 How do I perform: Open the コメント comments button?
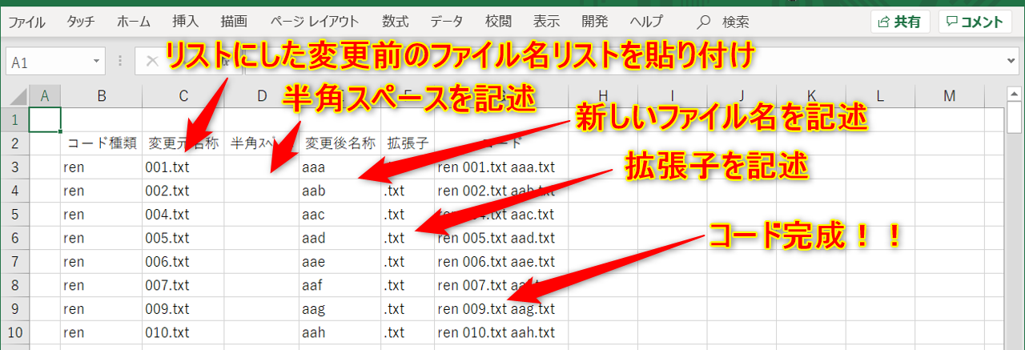(975, 22)
